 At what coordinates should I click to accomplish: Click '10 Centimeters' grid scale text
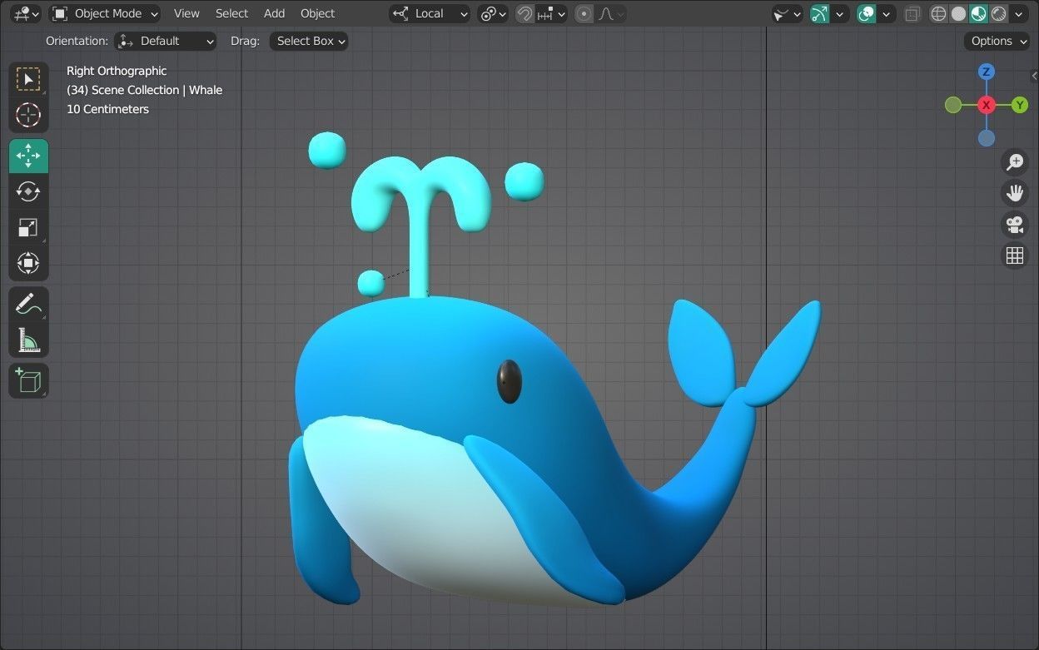point(107,109)
